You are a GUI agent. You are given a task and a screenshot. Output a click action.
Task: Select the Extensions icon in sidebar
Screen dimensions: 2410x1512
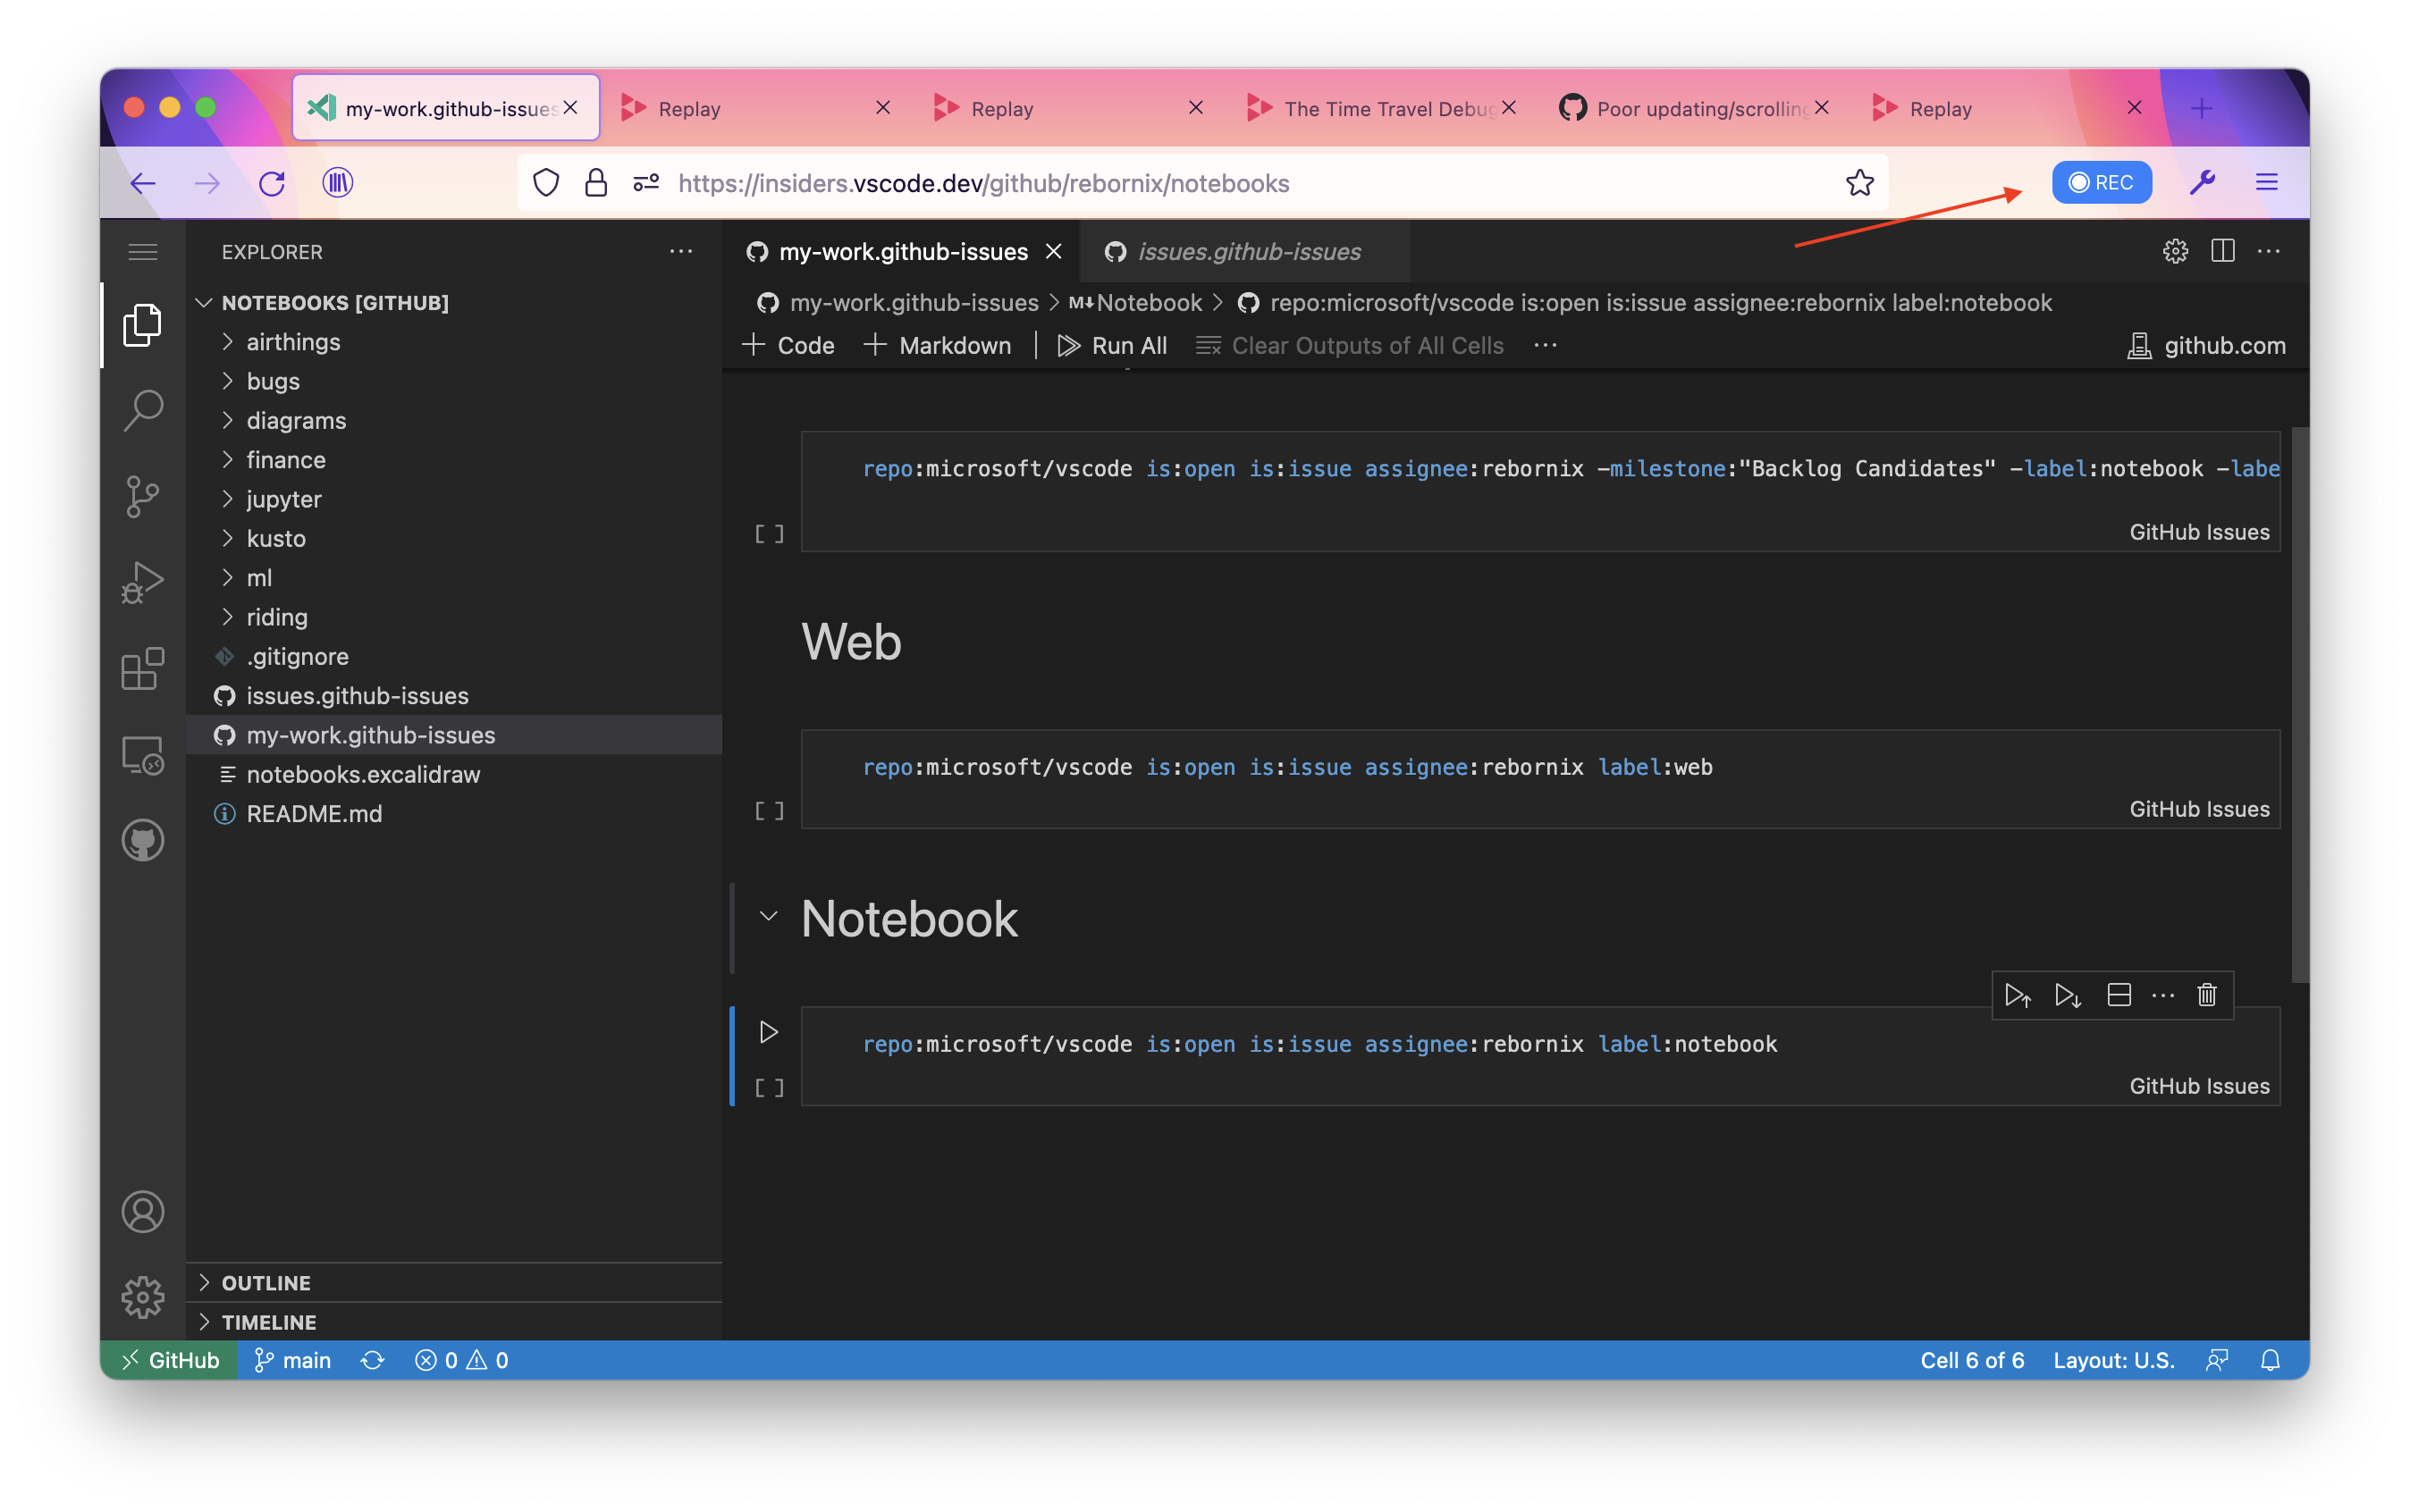(x=143, y=668)
